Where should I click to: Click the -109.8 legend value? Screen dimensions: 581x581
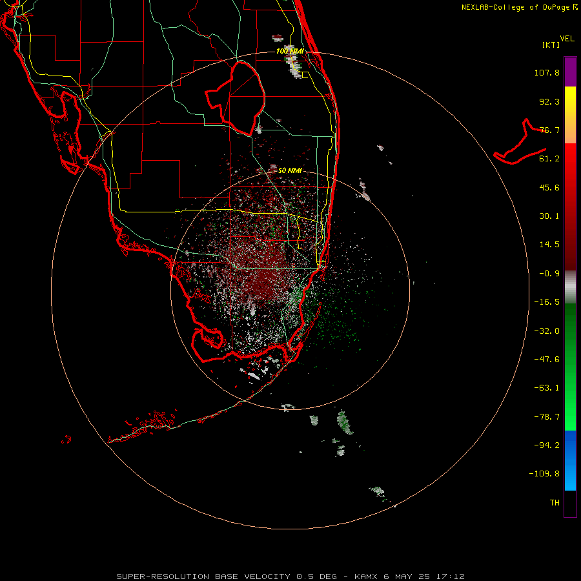coord(544,474)
